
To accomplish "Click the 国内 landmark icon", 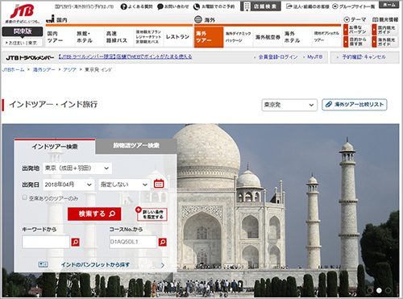I will coord(50,19).
